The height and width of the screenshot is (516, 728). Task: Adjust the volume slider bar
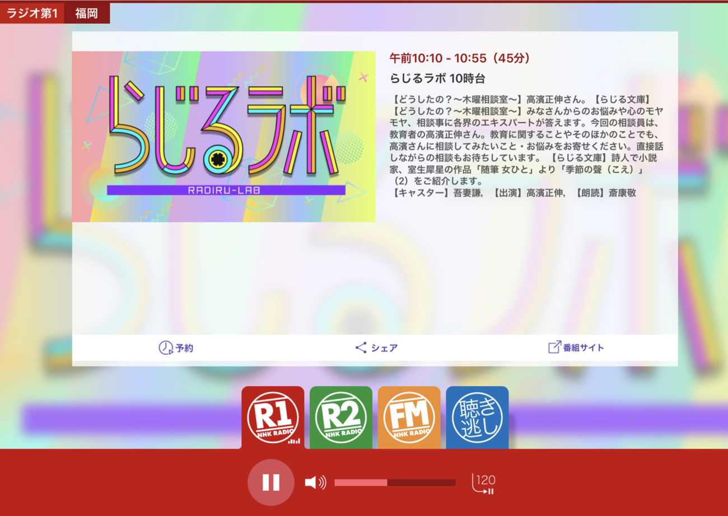click(x=395, y=482)
